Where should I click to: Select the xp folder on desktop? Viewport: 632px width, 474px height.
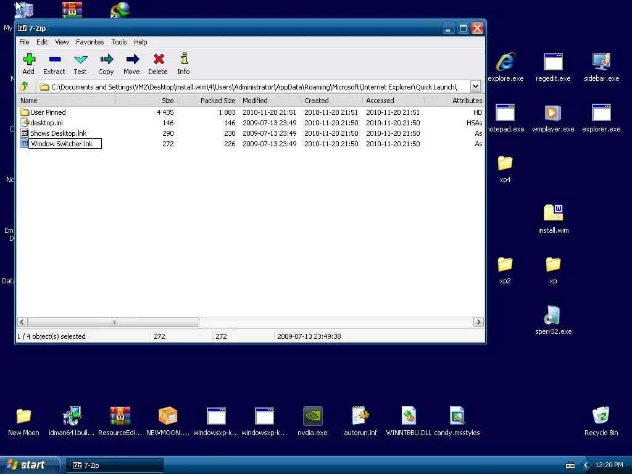[553, 270]
